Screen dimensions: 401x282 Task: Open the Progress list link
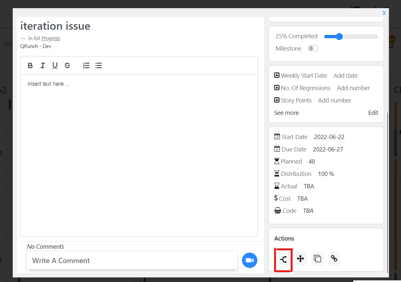(x=51, y=38)
